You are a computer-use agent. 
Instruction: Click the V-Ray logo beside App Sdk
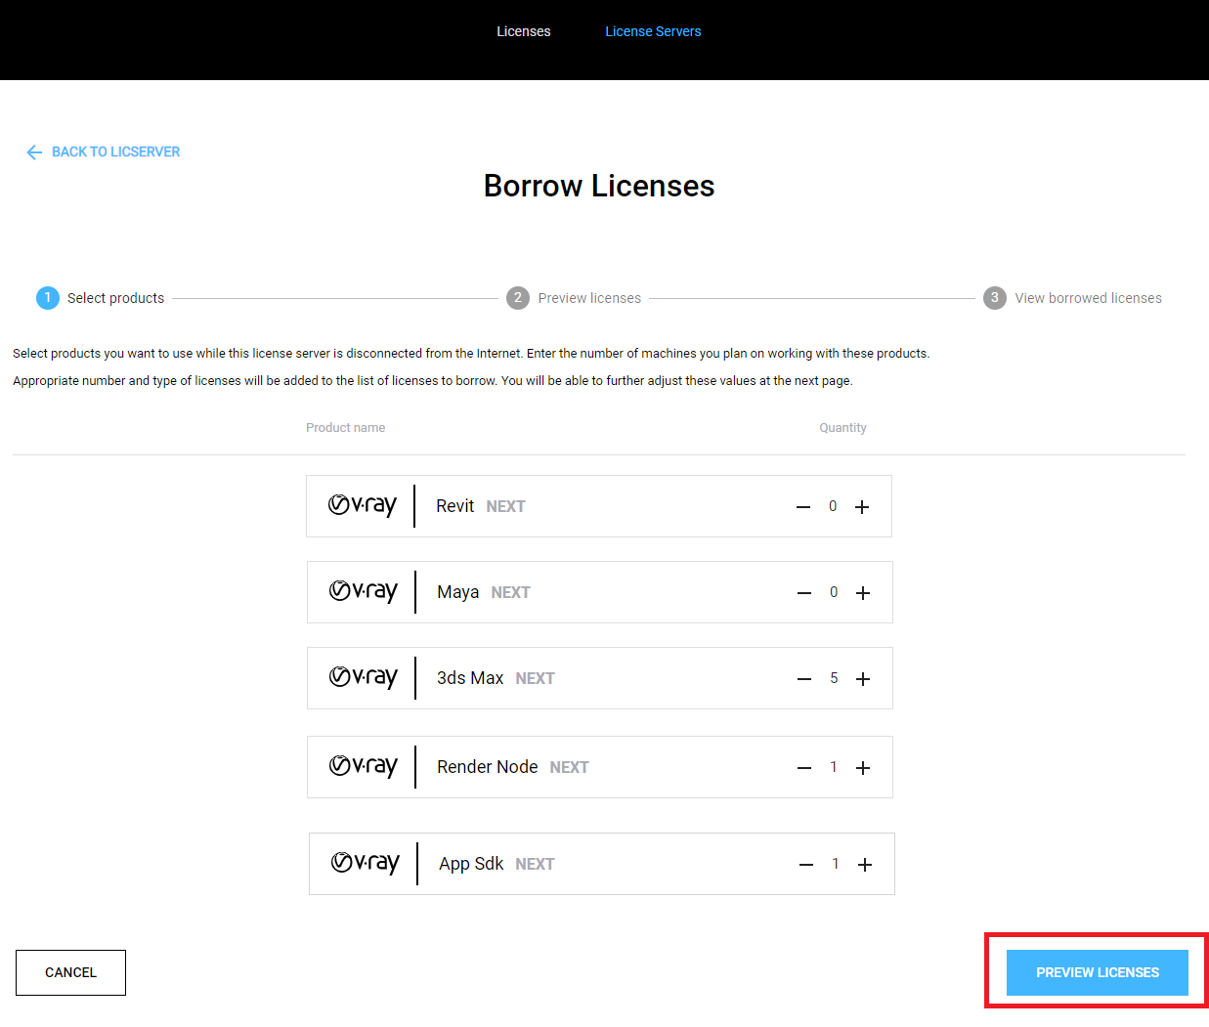pyautogui.click(x=363, y=863)
